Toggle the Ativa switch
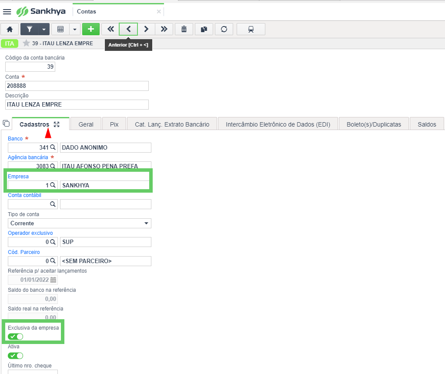 click(15, 356)
